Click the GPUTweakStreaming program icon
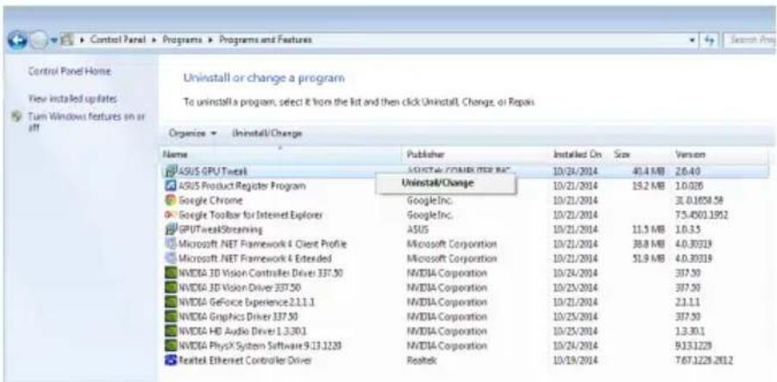The width and height of the screenshot is (777, 382). click(x=170, y=230)
